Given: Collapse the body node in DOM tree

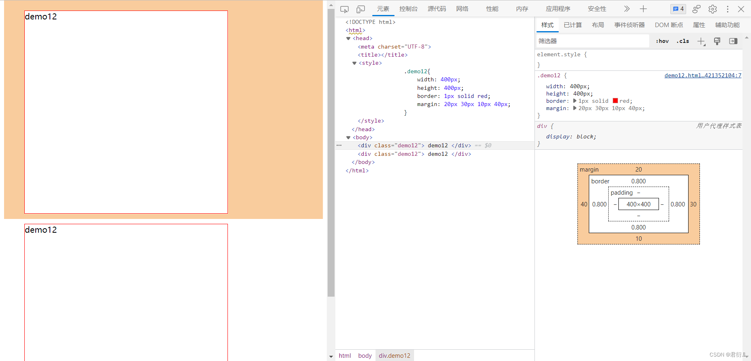Looking at the screenshot, I should 348,138.
